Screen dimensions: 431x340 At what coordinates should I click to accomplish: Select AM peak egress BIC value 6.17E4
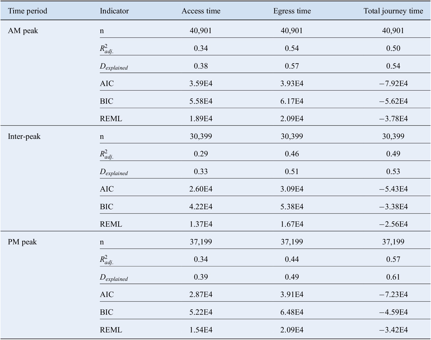292,101
